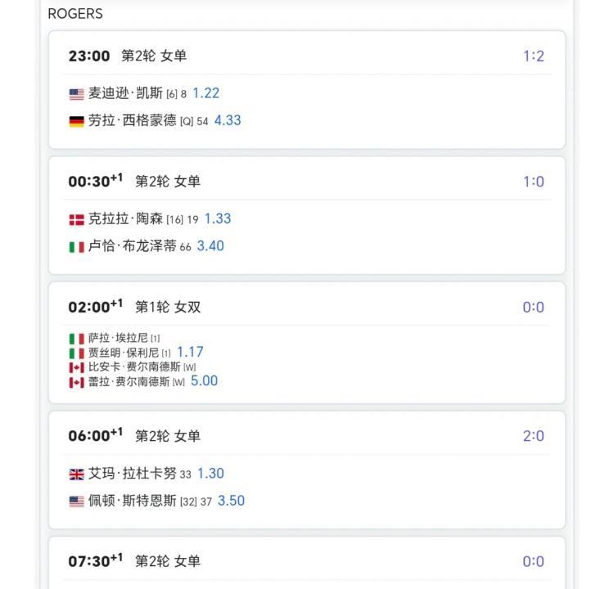Open the 02:00 第1轮 女双 match card header
This screenshot has width=614, height=589.
pos(134,307)
